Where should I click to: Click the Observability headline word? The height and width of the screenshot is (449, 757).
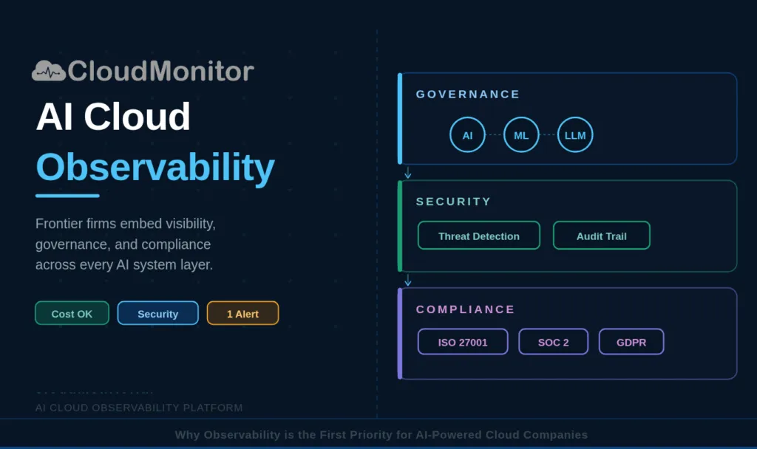tap(155, 168)
